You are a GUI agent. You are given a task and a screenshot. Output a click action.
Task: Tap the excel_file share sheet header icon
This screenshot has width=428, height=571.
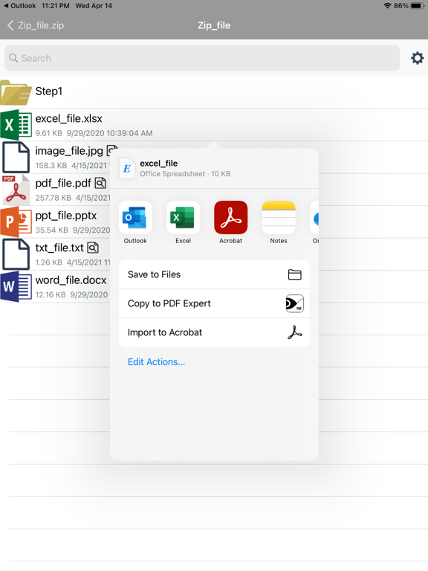coord(127,168)
